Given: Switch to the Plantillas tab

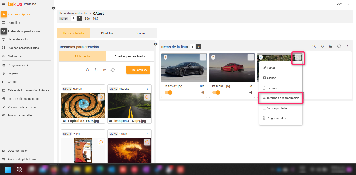Looking at the screenshot, I should pyautogui.click(x=107, y=33).
